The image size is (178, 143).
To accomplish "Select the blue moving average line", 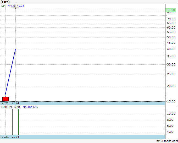I will [x=10, y=71].
